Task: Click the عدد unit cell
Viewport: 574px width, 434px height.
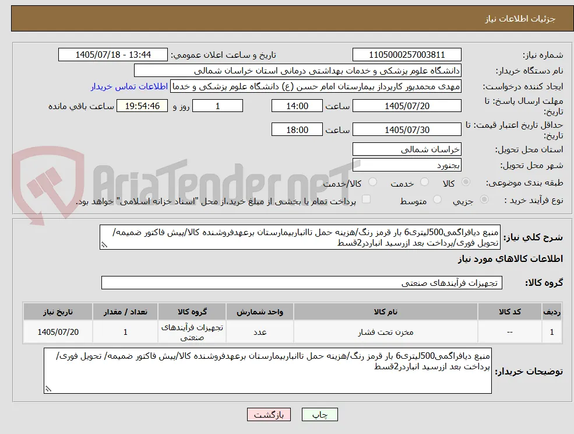Action: point(259,332)
